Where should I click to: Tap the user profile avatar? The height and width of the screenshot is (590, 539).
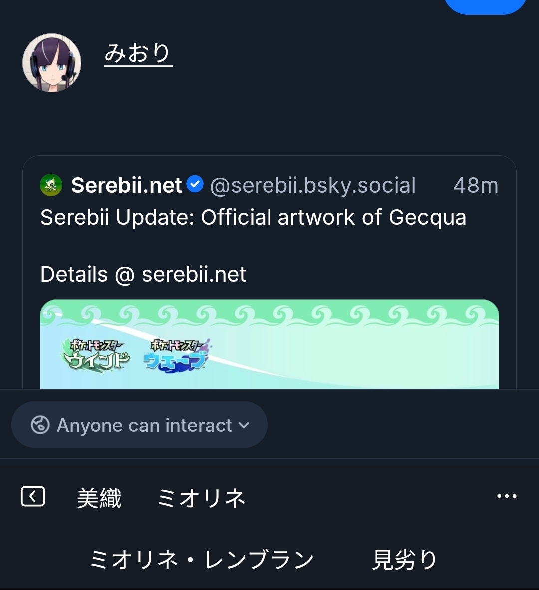pyautogui.click(x=52, y=63)
